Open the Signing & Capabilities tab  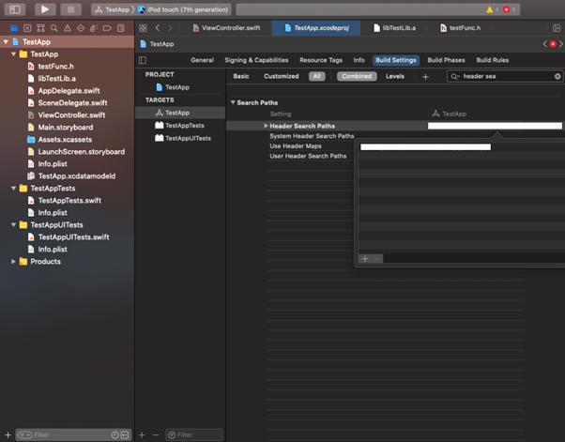[x=256, y=60]
